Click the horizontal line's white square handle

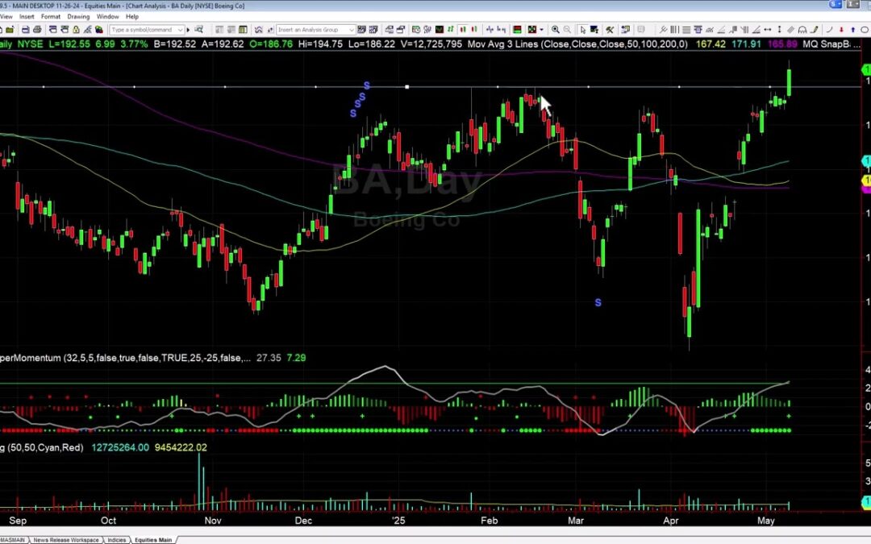click(407, 87)
